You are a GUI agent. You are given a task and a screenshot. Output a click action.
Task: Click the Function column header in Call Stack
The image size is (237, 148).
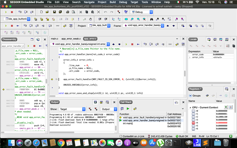pyautogui.click(x=143, y=114)
